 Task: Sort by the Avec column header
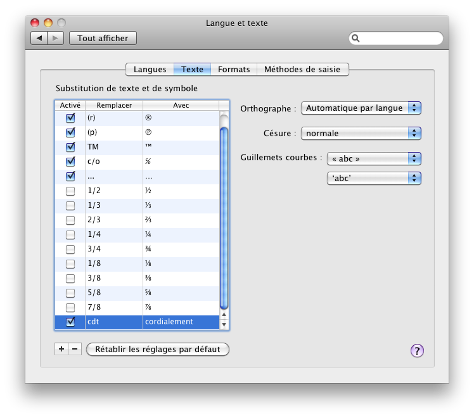tap(181, 105)
